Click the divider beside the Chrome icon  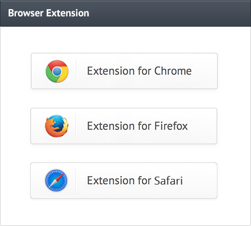click(76, 71)
